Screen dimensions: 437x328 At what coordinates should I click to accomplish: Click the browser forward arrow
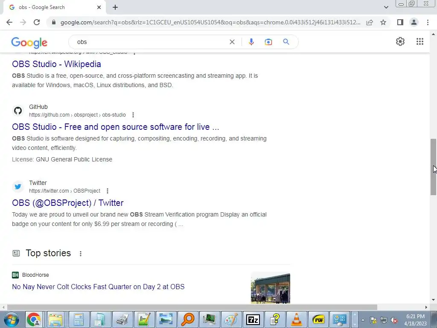tap(23, 22)
